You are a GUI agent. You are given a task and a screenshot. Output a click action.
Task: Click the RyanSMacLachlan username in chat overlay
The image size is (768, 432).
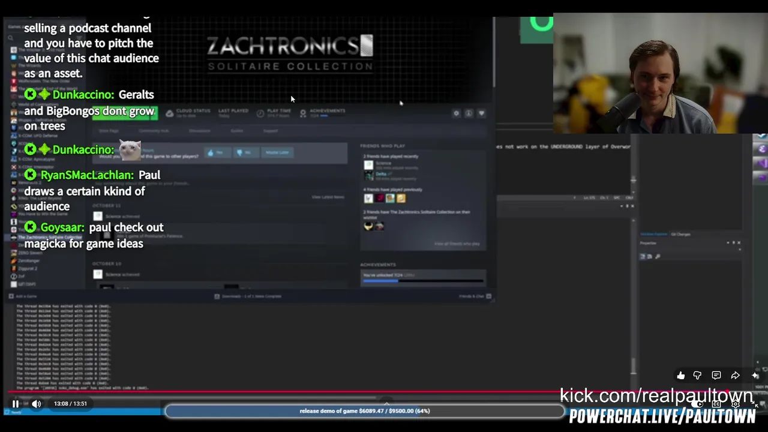click(x=87, y=175)
